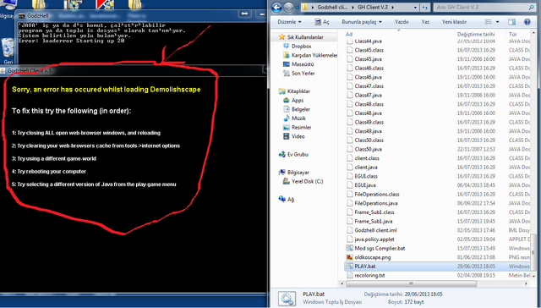Image resolution: width=541 pixels, height=308 pixels.
Task: Select the file java.policy.applet
Action: tap(374, 239)
